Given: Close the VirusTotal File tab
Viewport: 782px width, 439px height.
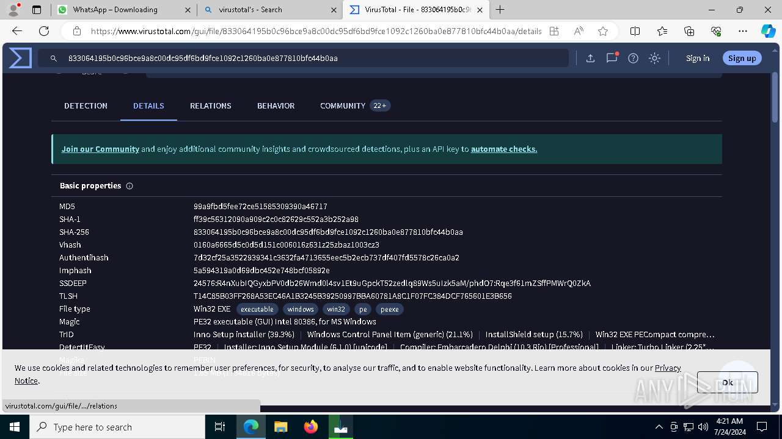Looking at the screenshot, I should click(480, 10).
